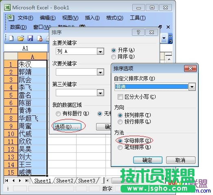
Task: Select 字母排序 alphabetical method
Action: [120, 141]
